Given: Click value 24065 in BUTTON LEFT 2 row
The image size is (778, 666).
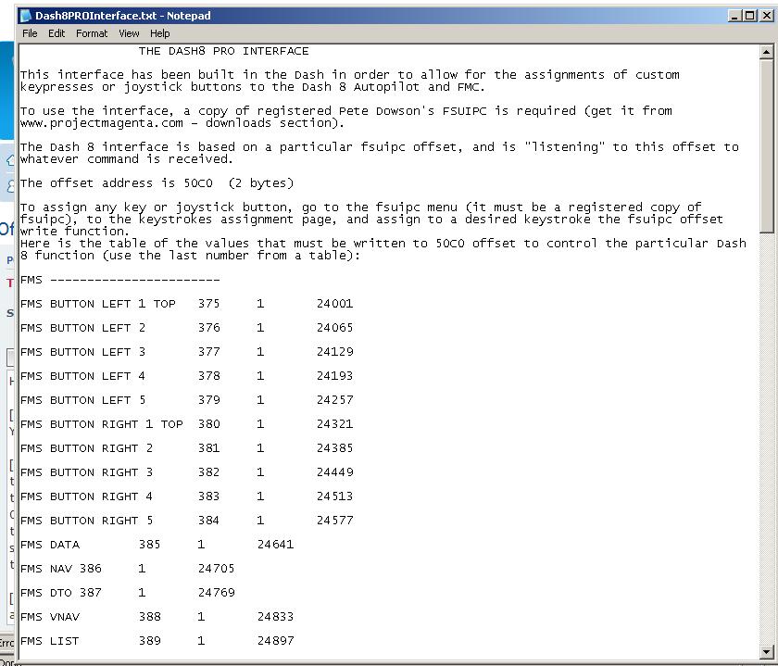Looking at the screenshot, I should point(335,328).
